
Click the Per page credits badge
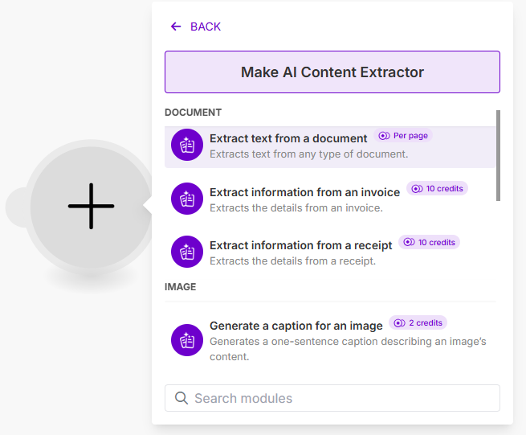pyautogui.click(x=403, y=136)
